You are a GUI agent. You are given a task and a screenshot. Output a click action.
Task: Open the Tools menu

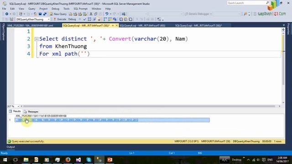pos(66,9)
